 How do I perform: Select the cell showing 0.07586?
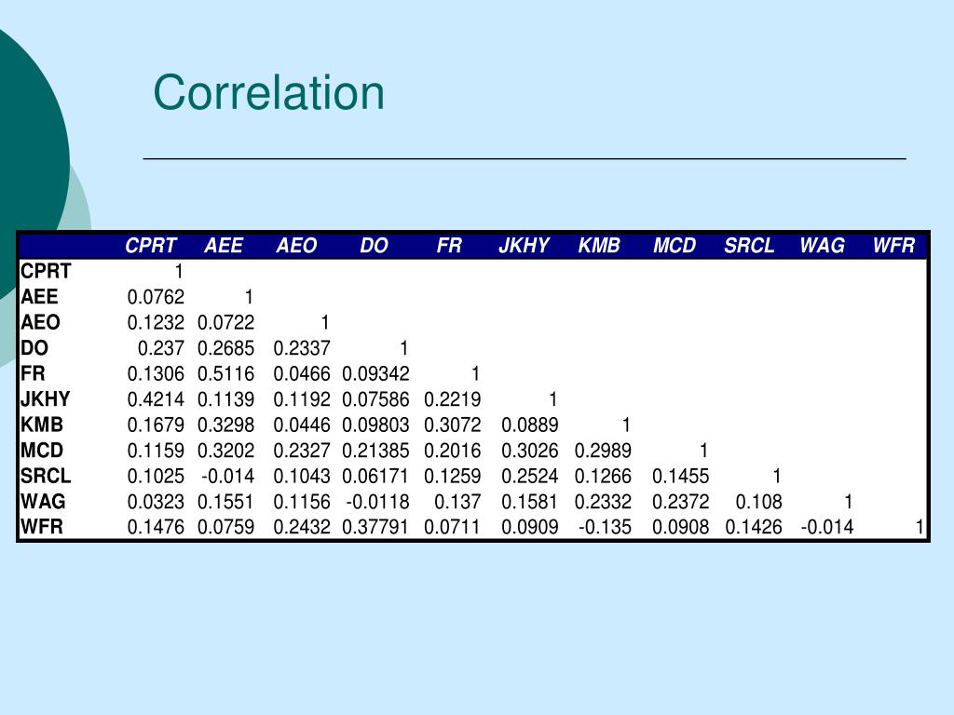376,398
